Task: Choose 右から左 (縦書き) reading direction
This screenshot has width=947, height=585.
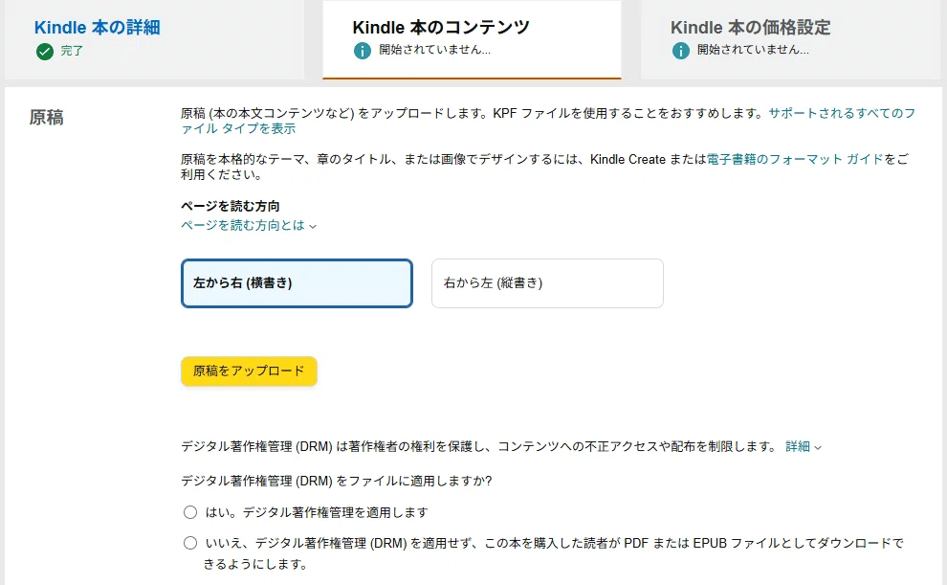Action: tap(547, 283)
